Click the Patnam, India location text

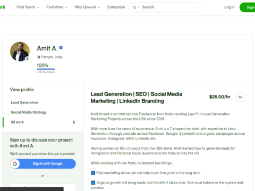pos(52,57)
